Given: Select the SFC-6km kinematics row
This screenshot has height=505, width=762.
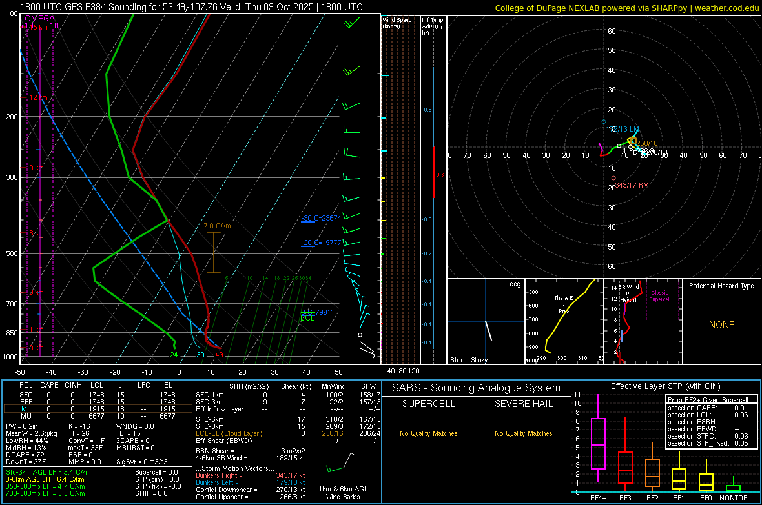Looking at the screenshot, I should pos(288,419).
